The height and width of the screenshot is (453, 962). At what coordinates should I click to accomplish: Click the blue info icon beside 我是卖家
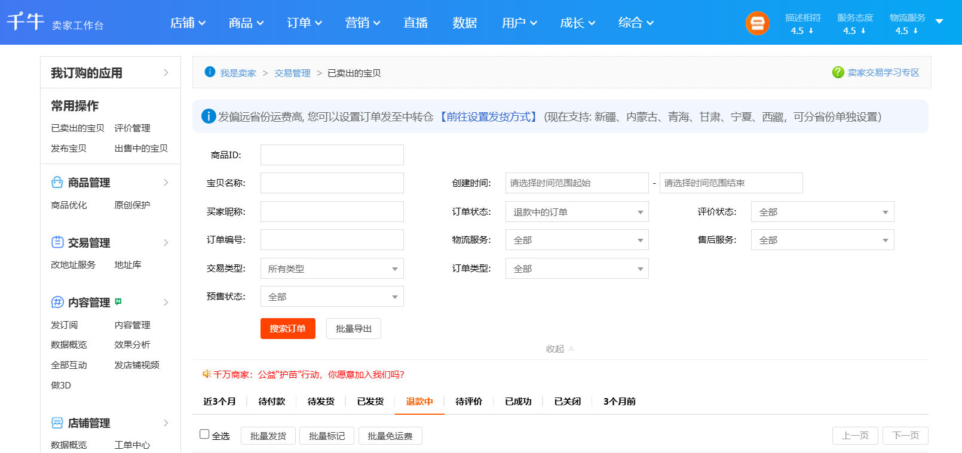tap(210, 72)
